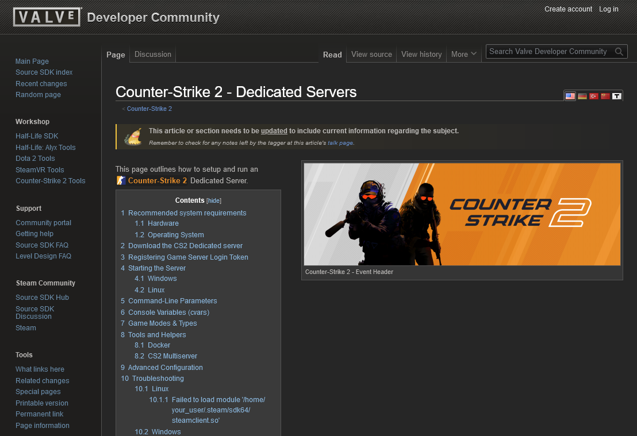Viewport: 637px width, 436px height.
Task: Select the Read tab
Action: click(x=332, y=55)
